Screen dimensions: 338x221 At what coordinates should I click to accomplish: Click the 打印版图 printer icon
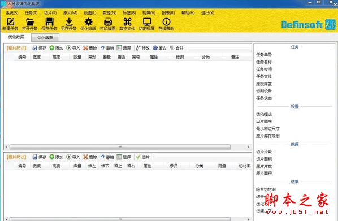coord(108,22)
